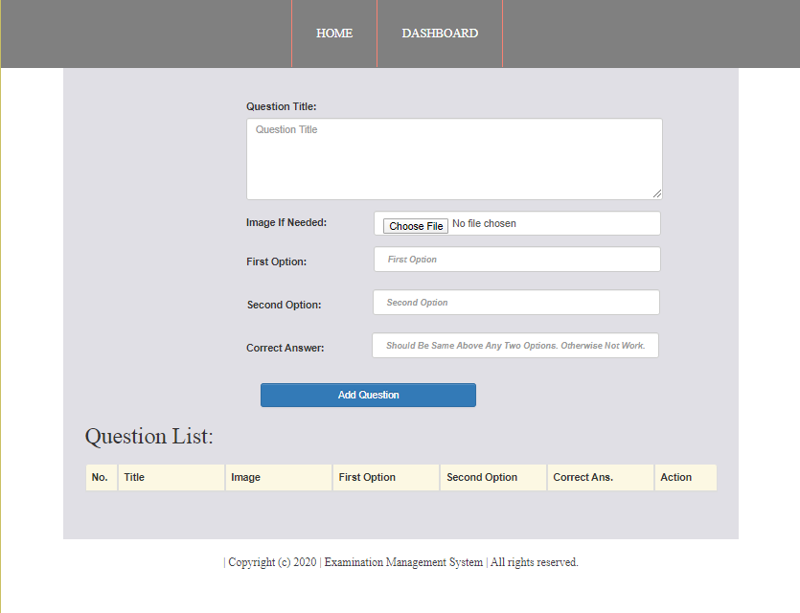Grab the textarea resize handle corner
This screenshot has width=800, height=613.
pyautogui.click(x=657, y=194)
